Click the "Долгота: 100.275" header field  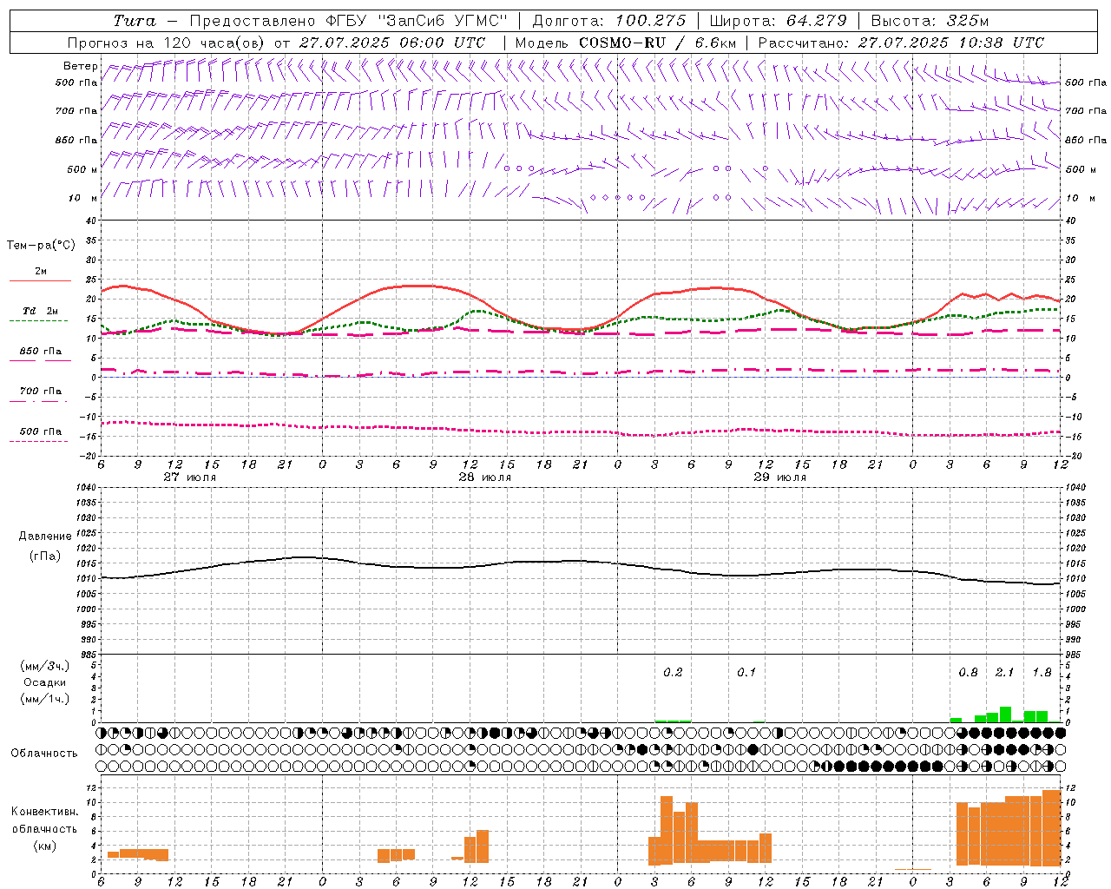(x=609, y=21)
